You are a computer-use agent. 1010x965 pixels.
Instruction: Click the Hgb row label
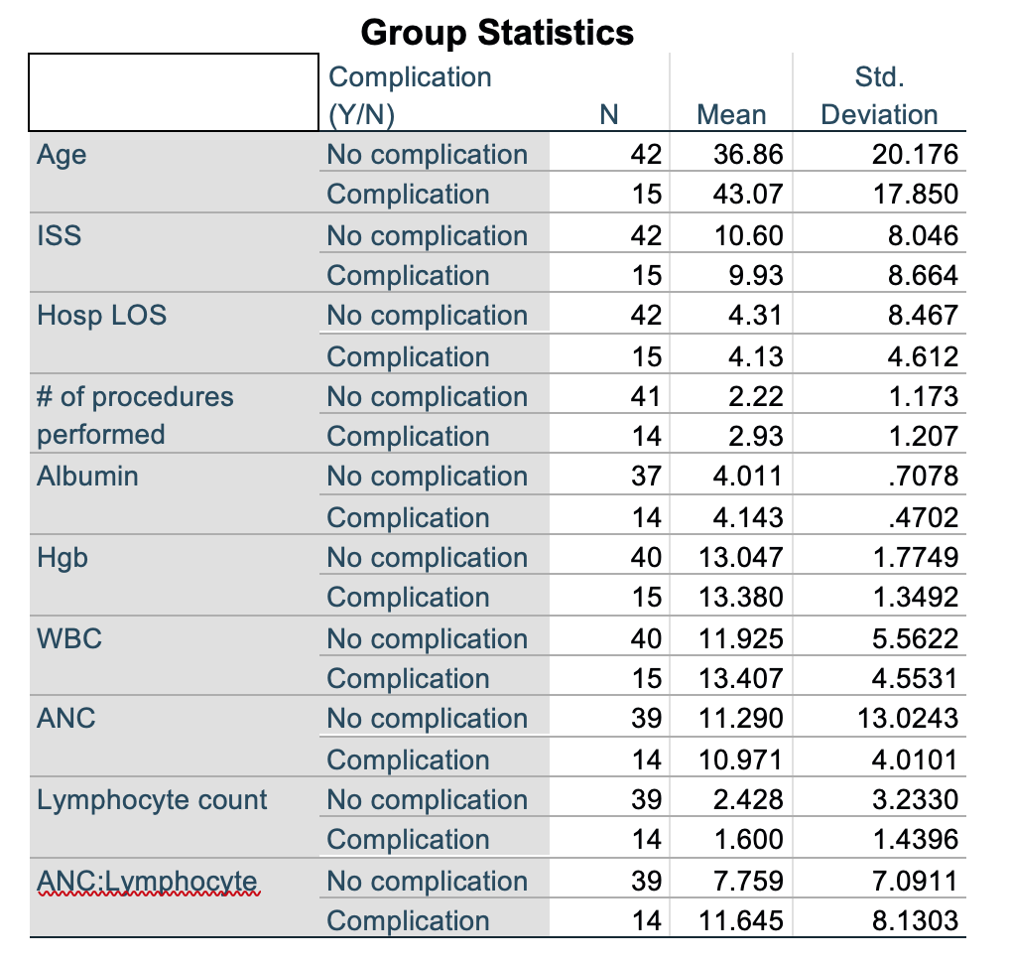pyautogui.click(x=63, y=557)
